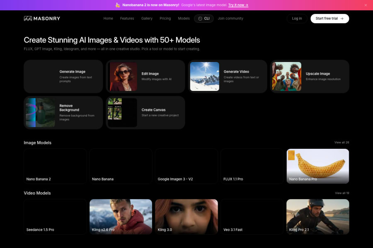
Task: Open the Edit Image tool card
Action: pos(145,76)
